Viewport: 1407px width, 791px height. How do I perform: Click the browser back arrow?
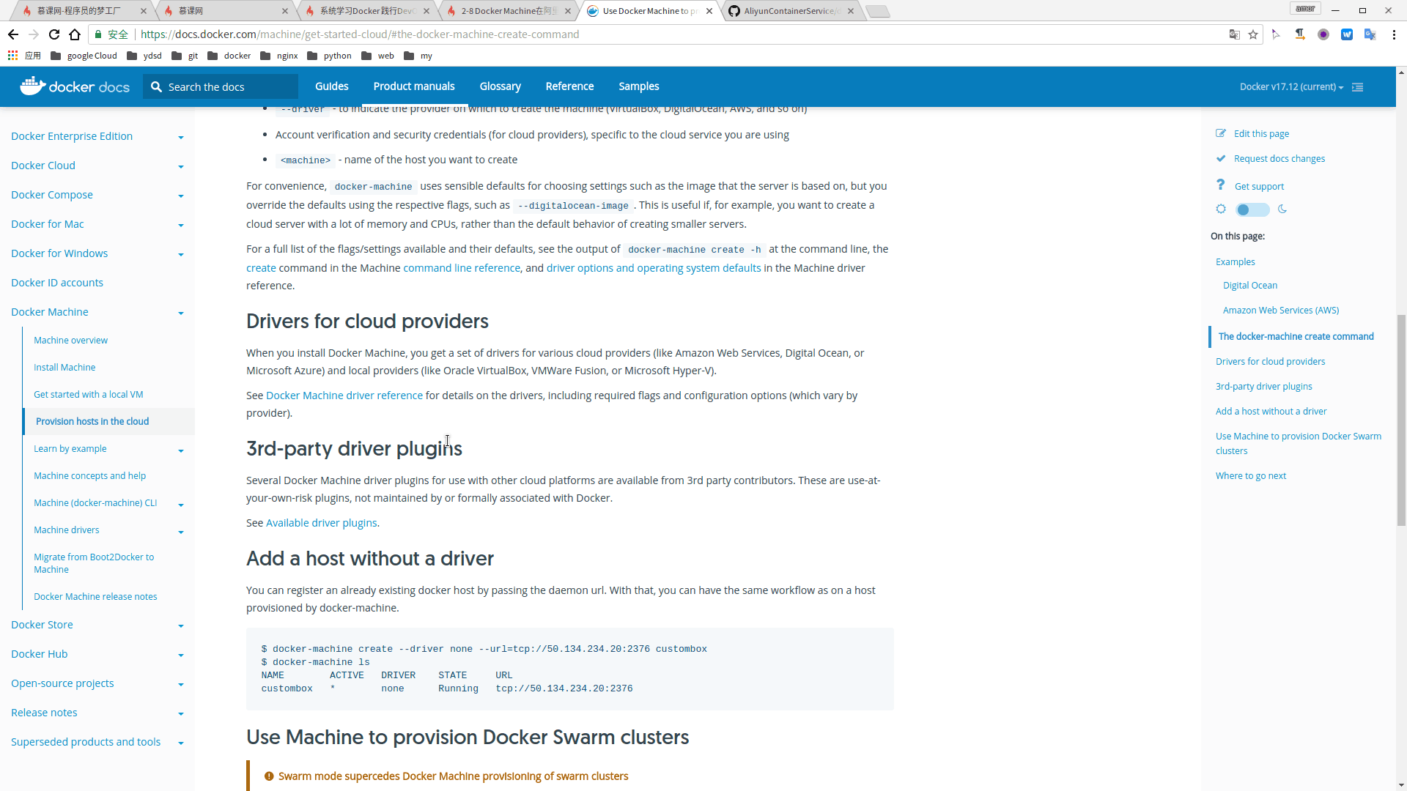pos(13,34)
